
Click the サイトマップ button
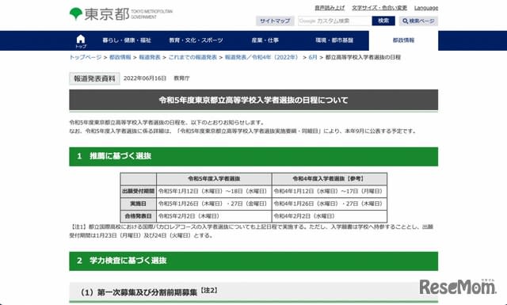click(x=275, y=21)
